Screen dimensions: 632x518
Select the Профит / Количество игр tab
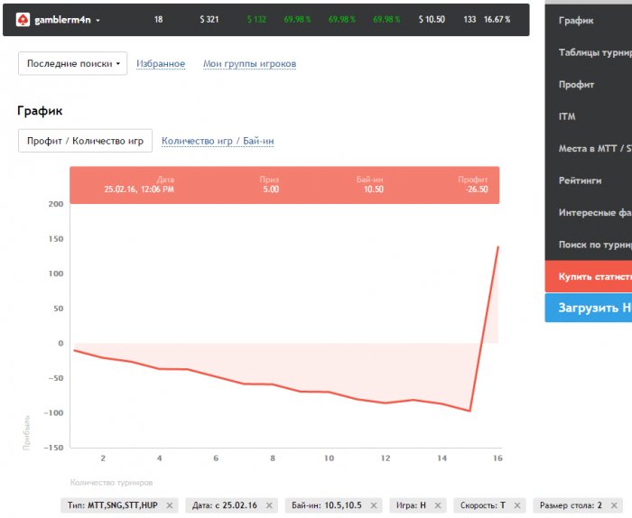85,141
